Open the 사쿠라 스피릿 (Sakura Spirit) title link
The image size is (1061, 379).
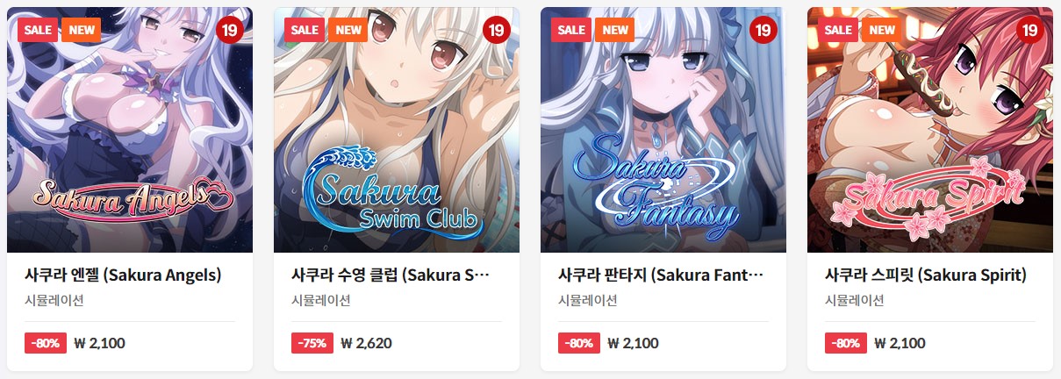pos(926,275)
